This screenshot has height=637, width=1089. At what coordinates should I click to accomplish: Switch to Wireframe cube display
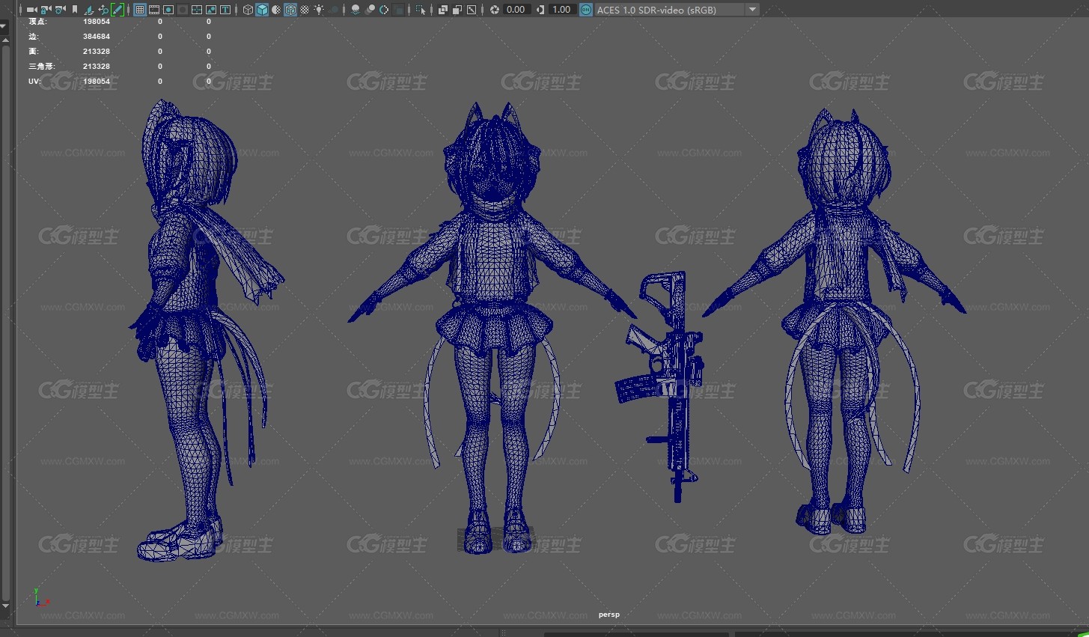[x=248, y=10]
